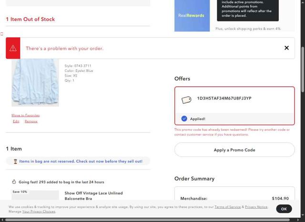This screenshot has width=305, height=222.
Task: Open the Privacy Notice link
Action: (256, 207)
